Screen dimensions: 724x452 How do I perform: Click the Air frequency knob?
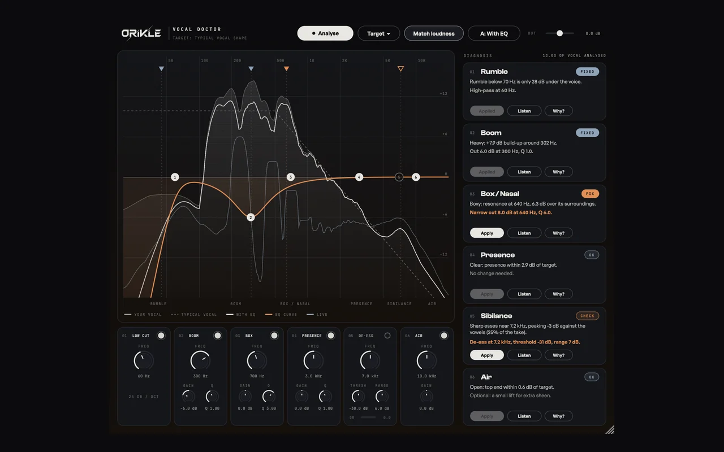click(426, 360)
